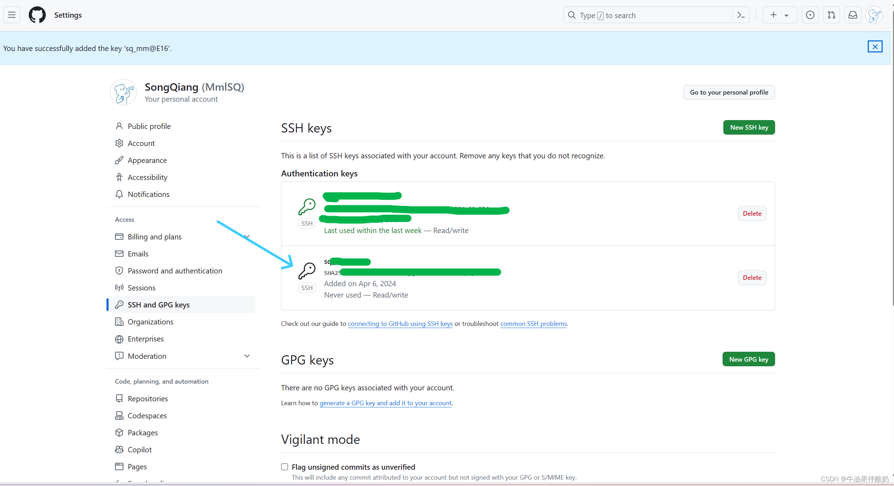This screenshot has width=894, height=486.
Task: Open the notifications inbox icon
Action: [852, 15]
